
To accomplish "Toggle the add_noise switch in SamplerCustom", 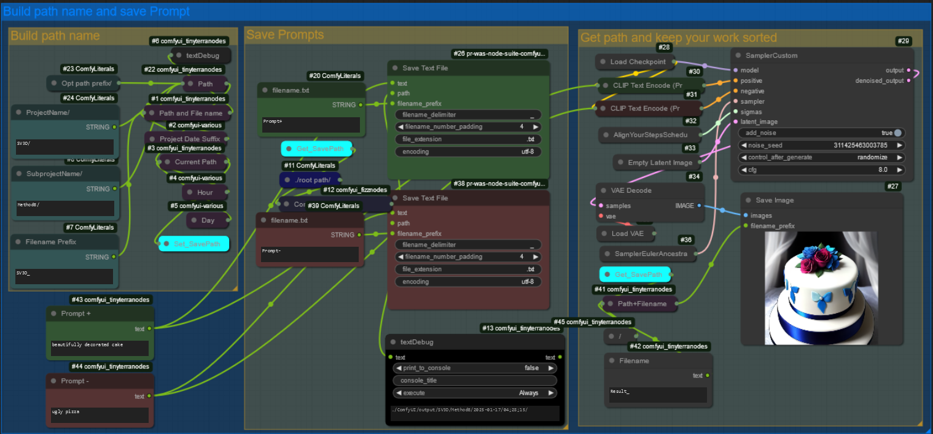I will [898, 133].
